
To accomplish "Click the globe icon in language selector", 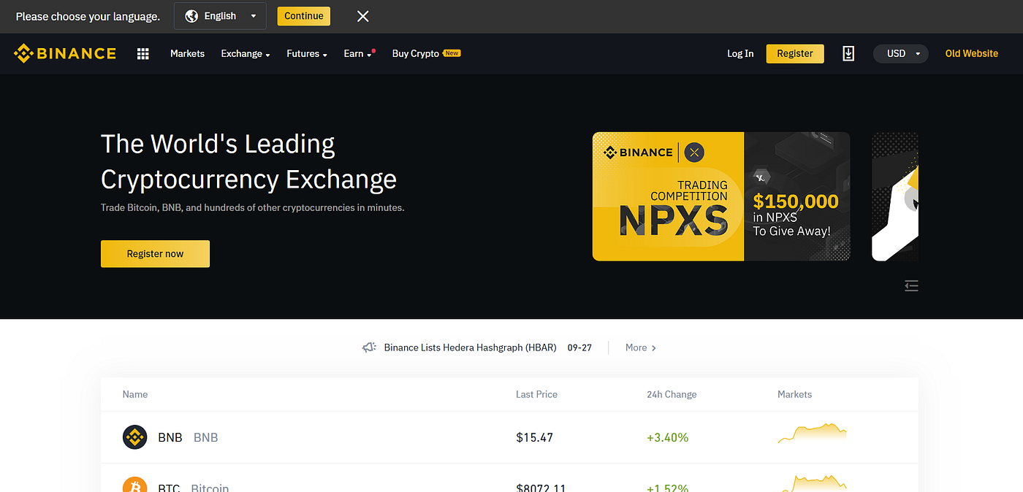I will click(x=191, y=16).
